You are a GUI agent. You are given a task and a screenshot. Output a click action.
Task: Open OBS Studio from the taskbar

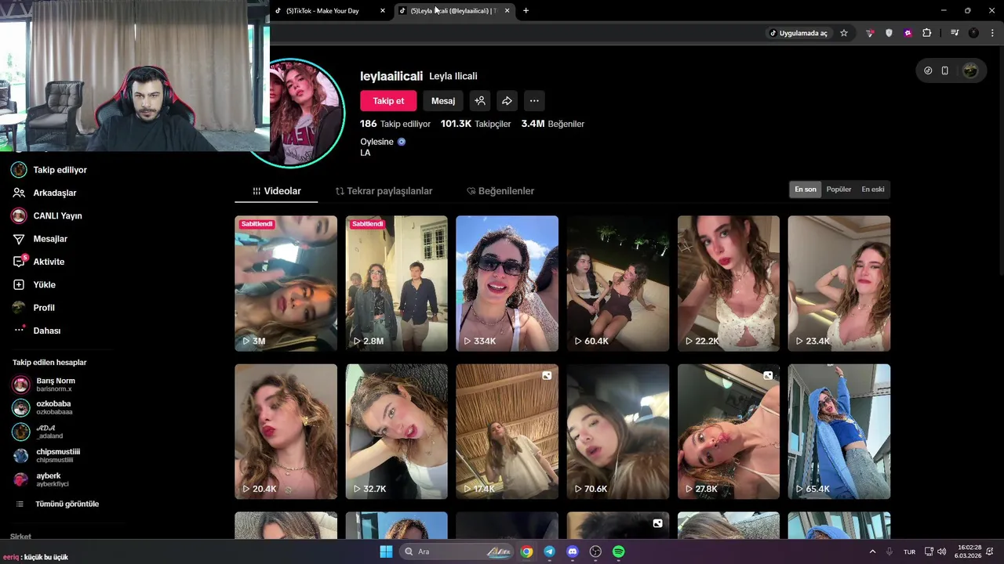coord(595,551)
